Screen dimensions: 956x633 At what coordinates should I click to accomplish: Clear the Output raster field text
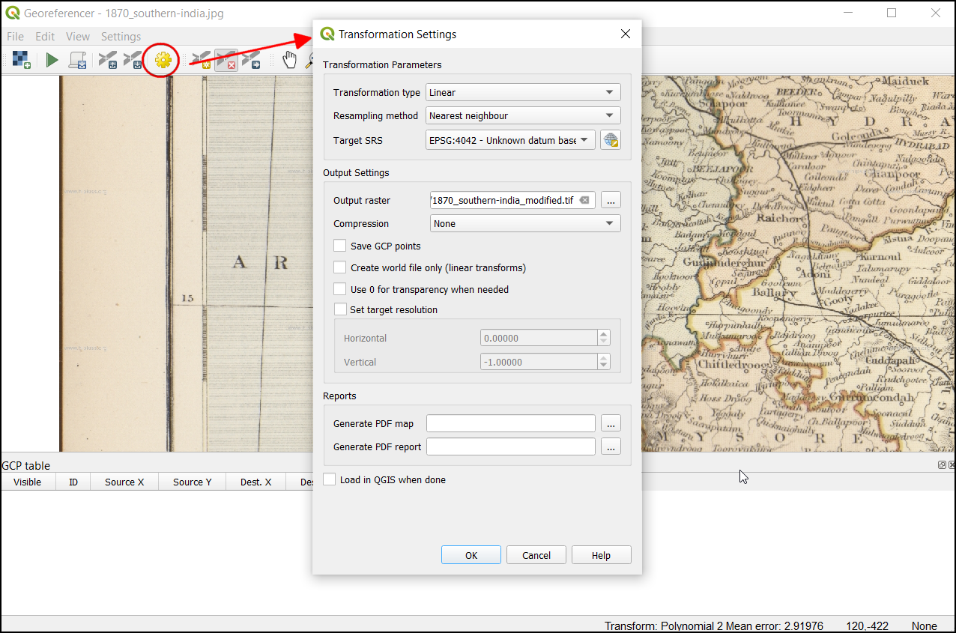click(x=584, y=200)
